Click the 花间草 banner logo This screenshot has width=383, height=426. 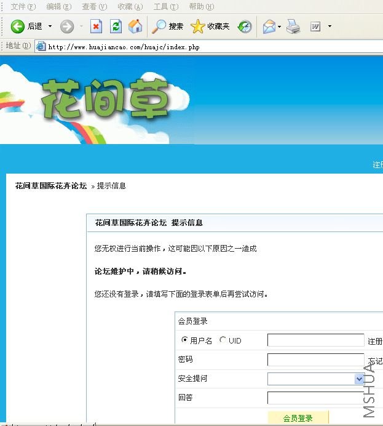click(105, 100)
